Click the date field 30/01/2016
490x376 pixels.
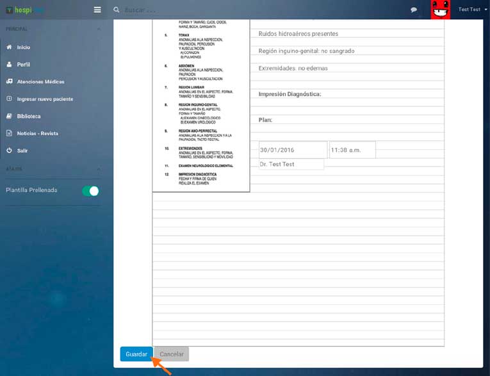pos(292,150)
